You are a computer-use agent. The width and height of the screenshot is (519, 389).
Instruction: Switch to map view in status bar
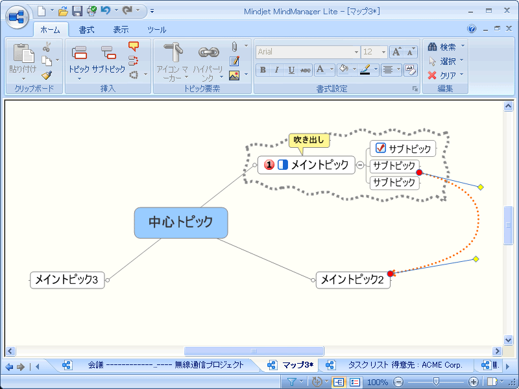[x=338, y=382]
